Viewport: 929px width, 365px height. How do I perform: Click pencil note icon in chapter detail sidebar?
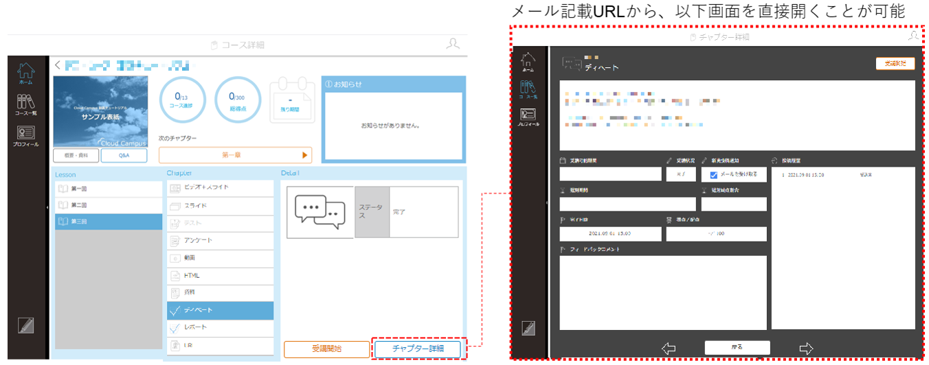tap(528, 328)
